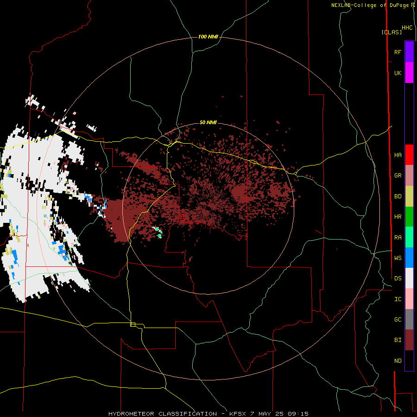Select the 'WS' legend label
This screenshot has width=417, height=417.
click(398, 258)
